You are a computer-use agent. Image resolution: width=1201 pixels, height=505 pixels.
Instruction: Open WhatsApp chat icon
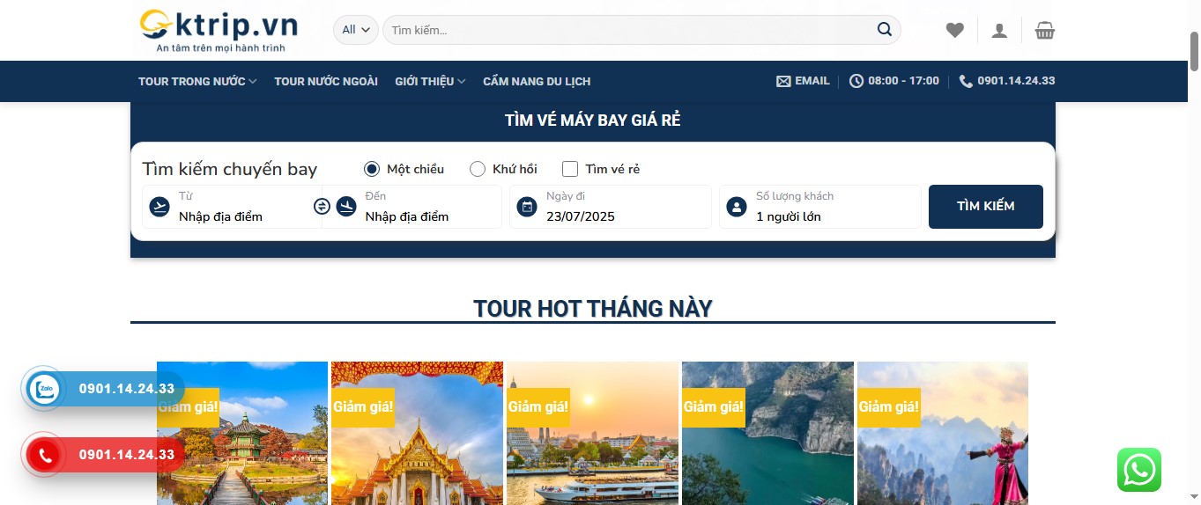1139,470
